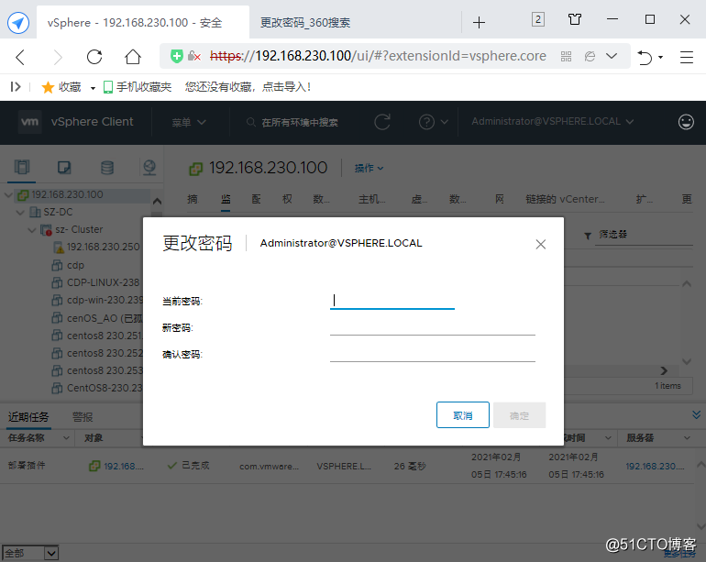Screen dimensions: 706x562
Task: Open the 任务名称 column dropdown
Action: [66, 437]
